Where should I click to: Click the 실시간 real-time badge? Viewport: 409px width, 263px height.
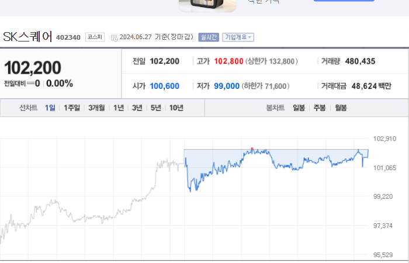[x=209, y=37]
